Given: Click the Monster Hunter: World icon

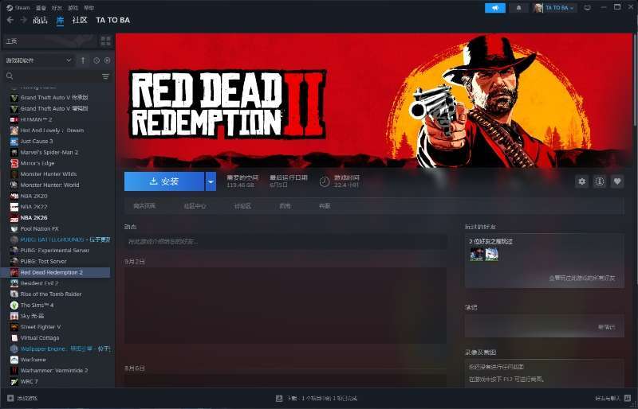Looking at the screenshot, I should pos(14,185).
